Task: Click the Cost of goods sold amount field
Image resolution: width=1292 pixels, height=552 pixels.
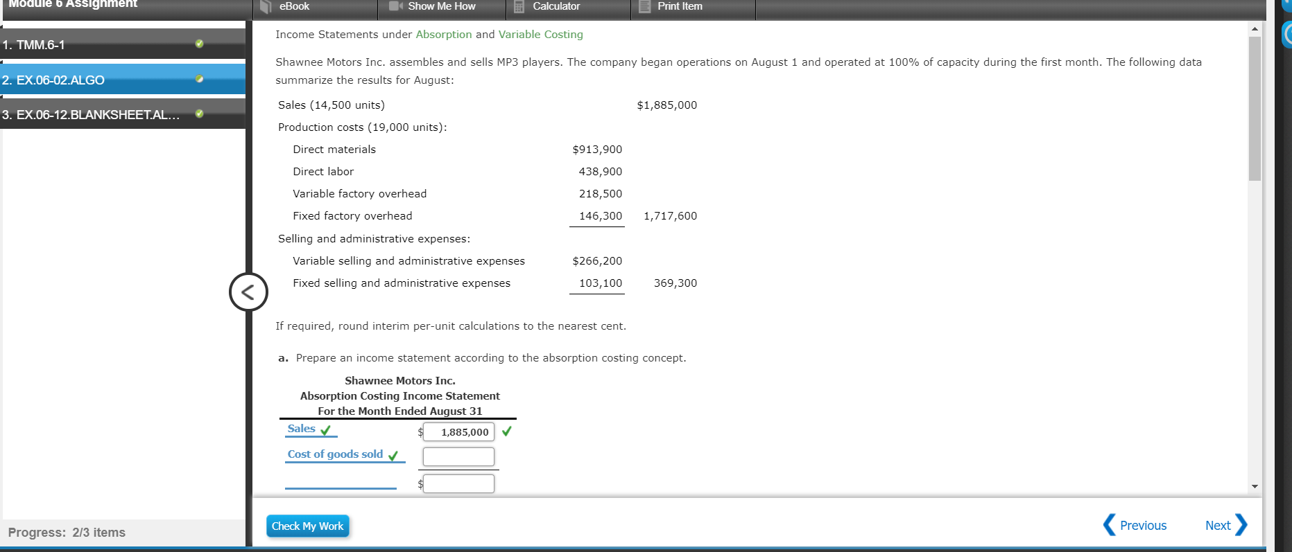Action: [x=458, y=456]
